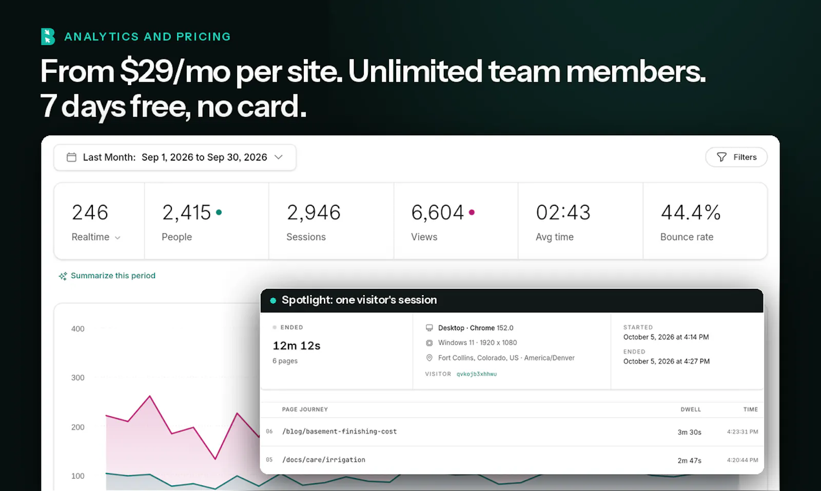Open the Filters button
This screenshot has height=491, width=821.
[736, 157]
